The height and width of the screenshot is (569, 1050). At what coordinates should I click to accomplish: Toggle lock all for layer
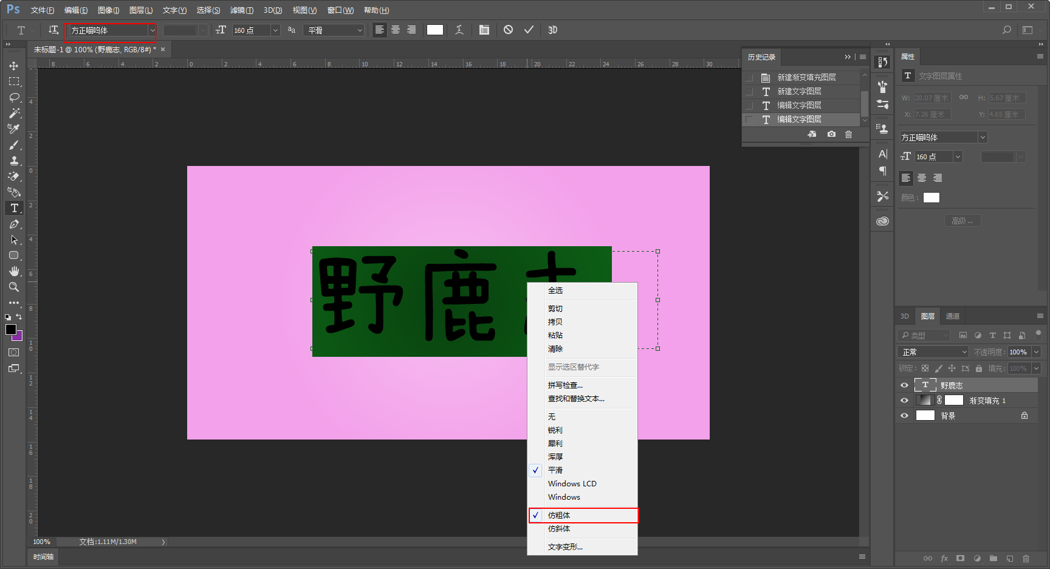point(979,368)
